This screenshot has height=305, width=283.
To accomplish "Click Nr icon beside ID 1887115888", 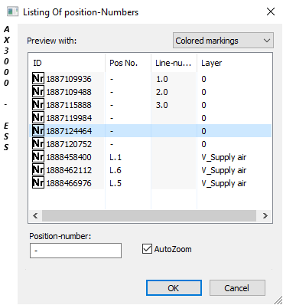I will coord(38,105).
